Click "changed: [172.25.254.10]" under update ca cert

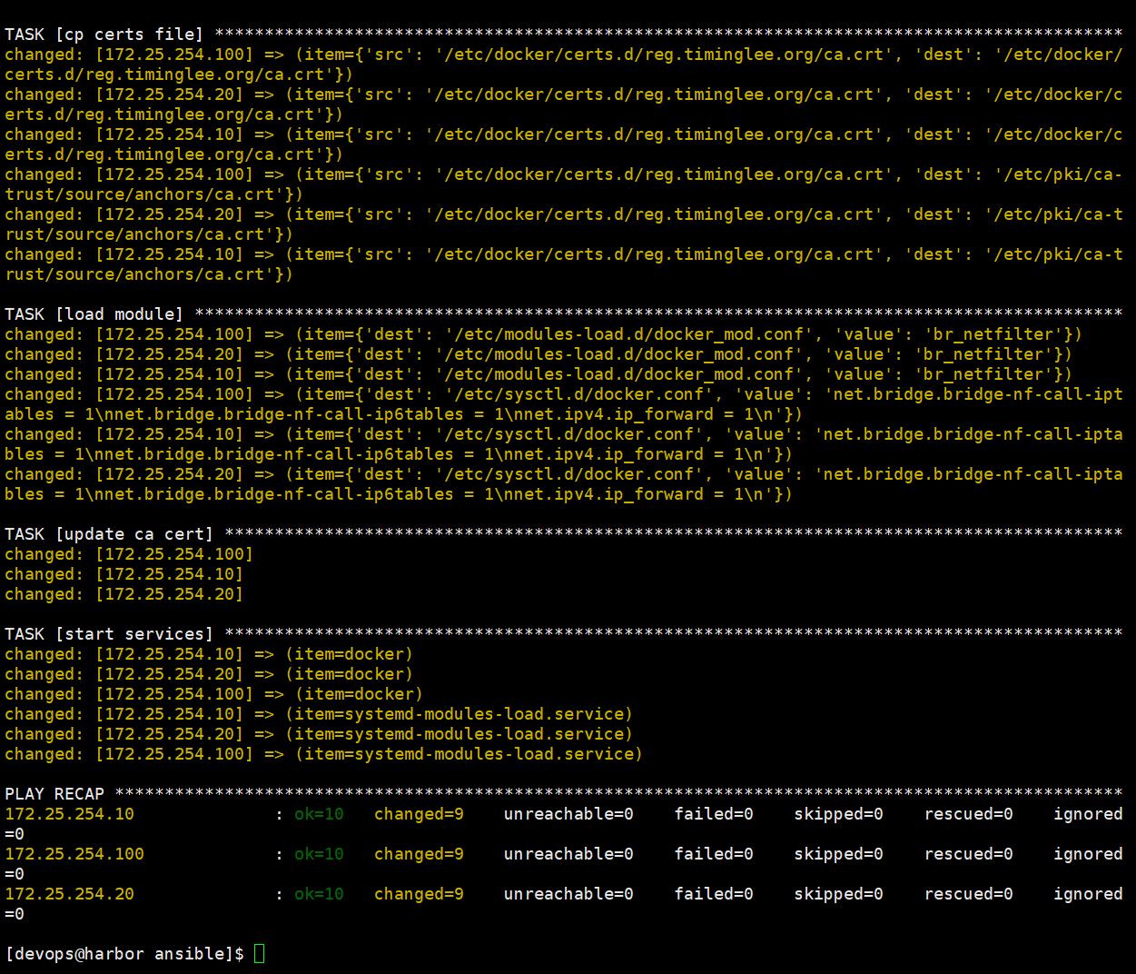(124, 574)
